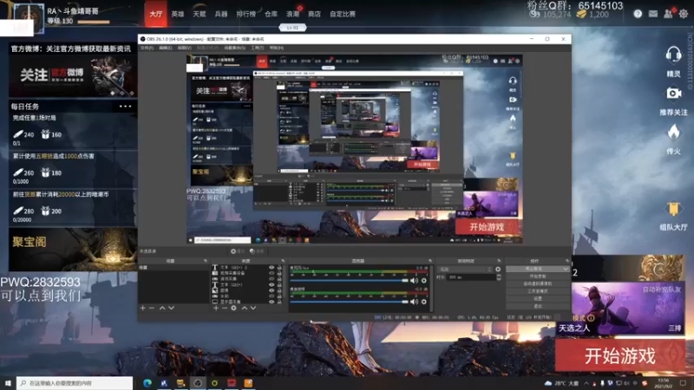Toggle visibility of 显示器采集 source

[x=272, y=302]
